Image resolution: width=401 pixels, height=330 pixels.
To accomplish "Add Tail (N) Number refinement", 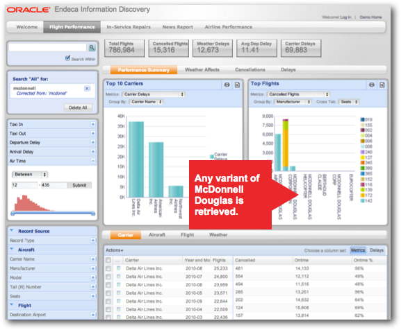I will point(93,287).
